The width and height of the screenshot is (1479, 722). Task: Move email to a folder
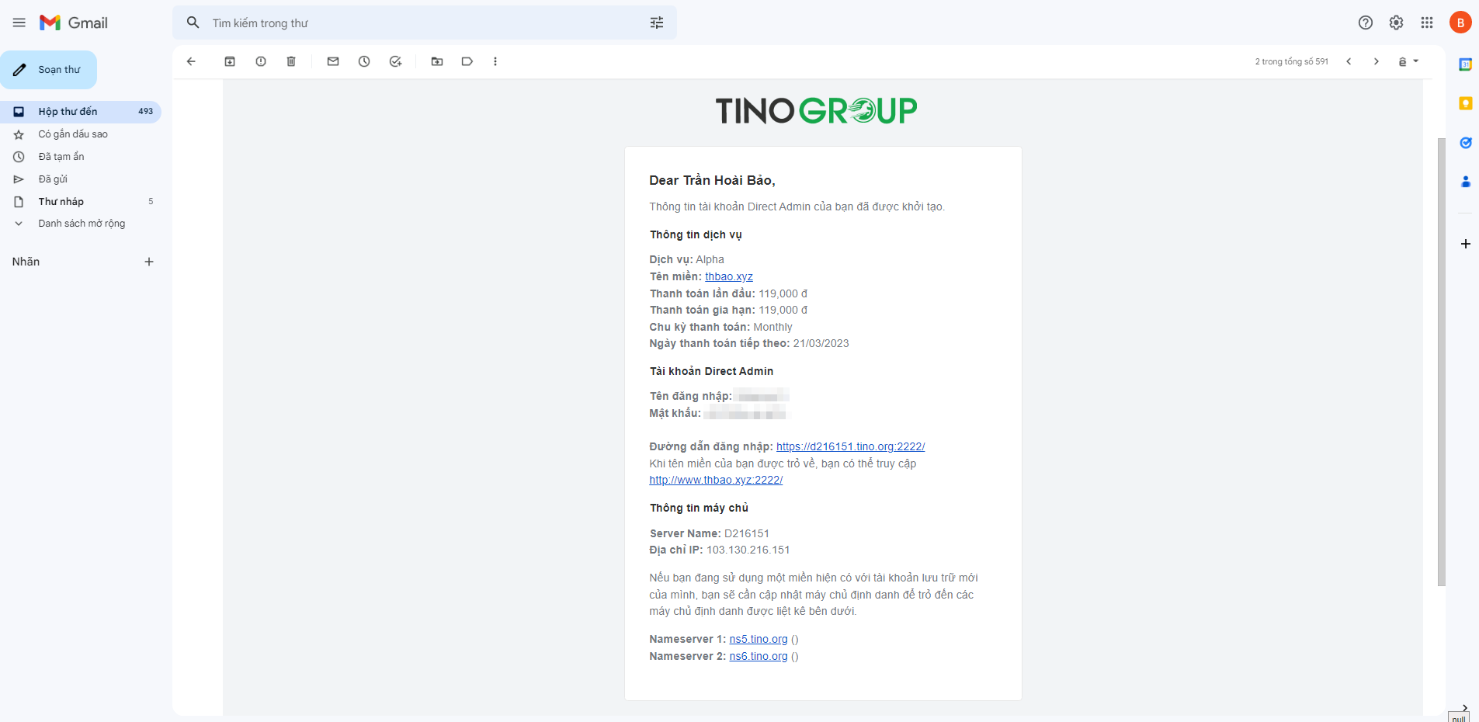click(x=437, y=61)
